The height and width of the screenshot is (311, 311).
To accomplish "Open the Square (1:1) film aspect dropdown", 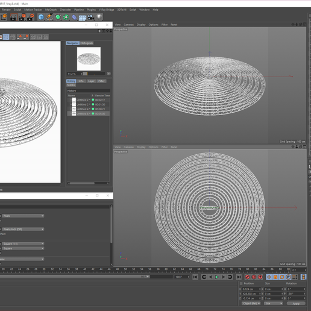I will [23, 244].
